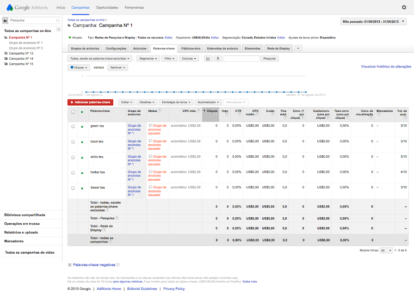Click green status dot for green tea
414x300 pixels.
(82, 126)
